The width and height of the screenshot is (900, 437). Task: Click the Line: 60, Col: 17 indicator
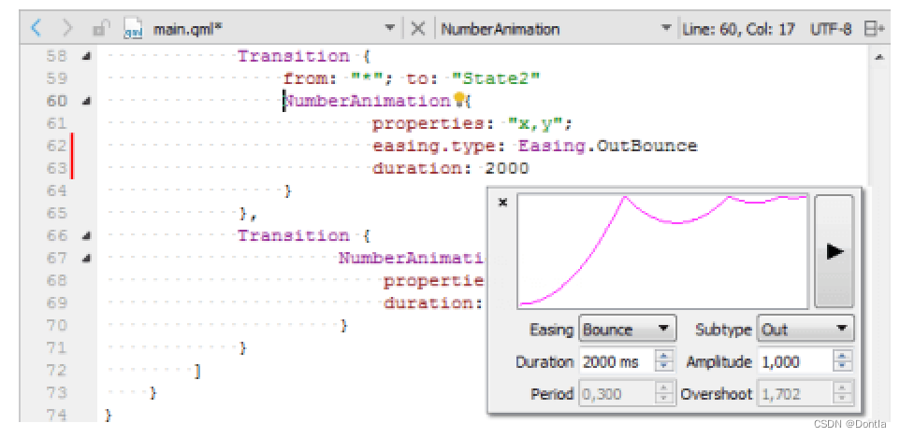pos(739,29)
